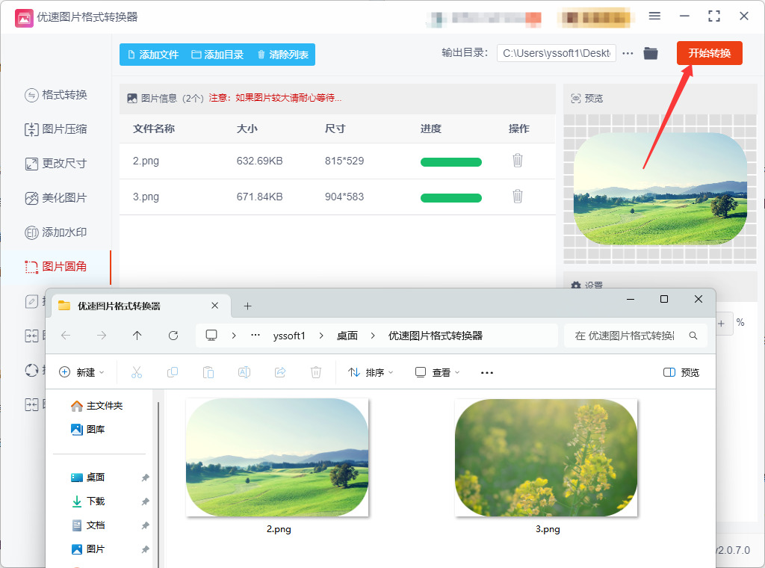Delete 3.png row with trash icon
Viewport: 765px width, 568px height.
518,196
